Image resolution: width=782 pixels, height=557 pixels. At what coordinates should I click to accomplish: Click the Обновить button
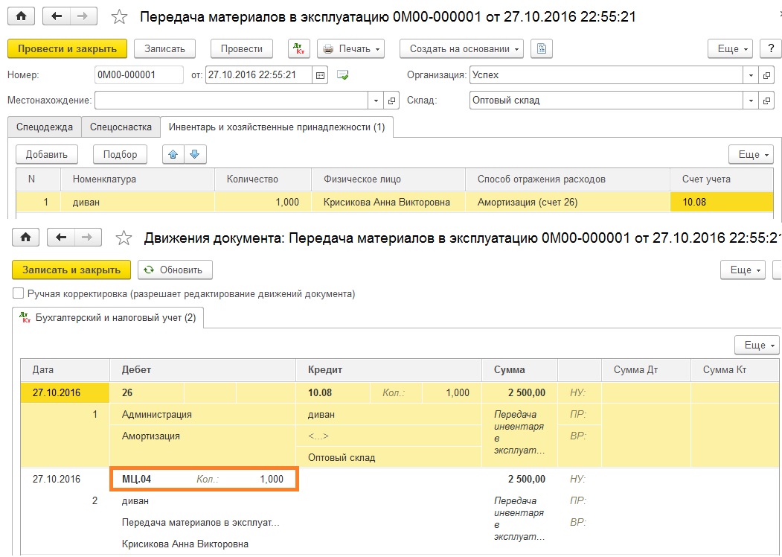(175, 270)
